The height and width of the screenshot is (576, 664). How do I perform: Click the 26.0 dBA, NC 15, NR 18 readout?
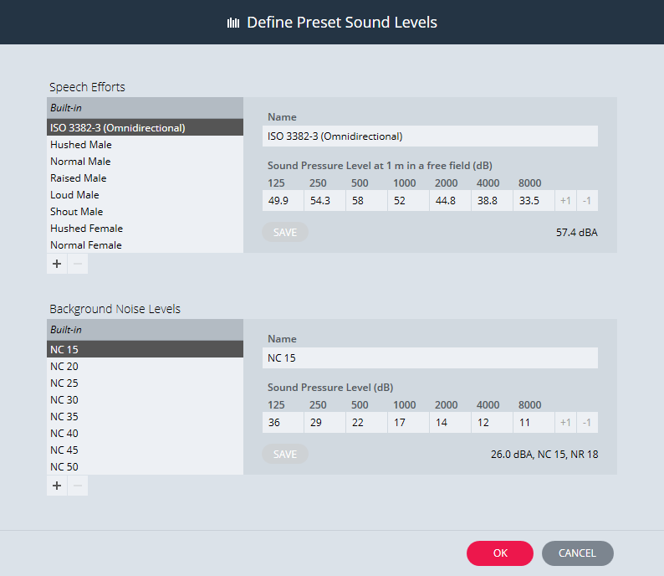pos(544,454)
